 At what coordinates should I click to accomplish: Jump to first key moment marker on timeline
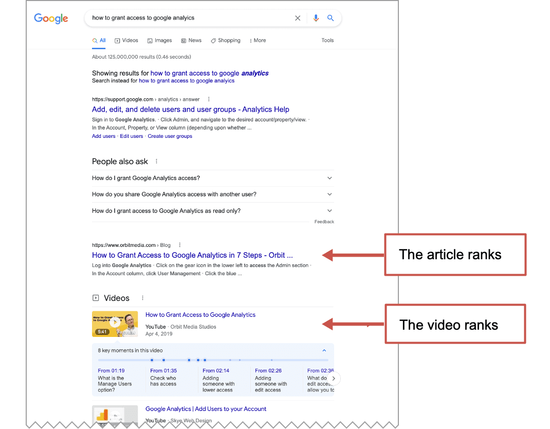[152, 360]
